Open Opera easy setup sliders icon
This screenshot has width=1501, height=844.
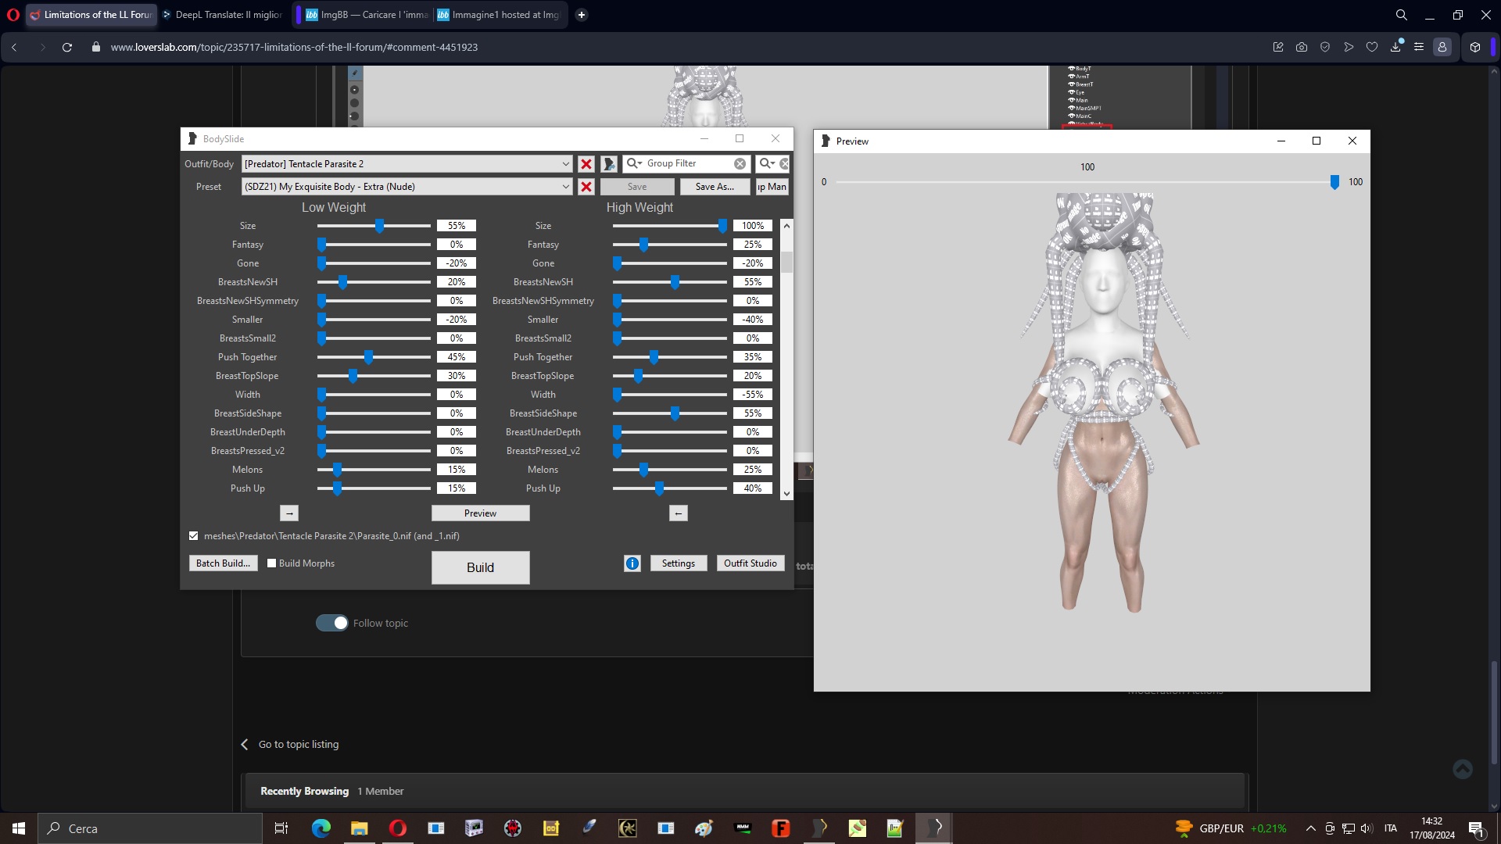click(x=1419, y=47)
